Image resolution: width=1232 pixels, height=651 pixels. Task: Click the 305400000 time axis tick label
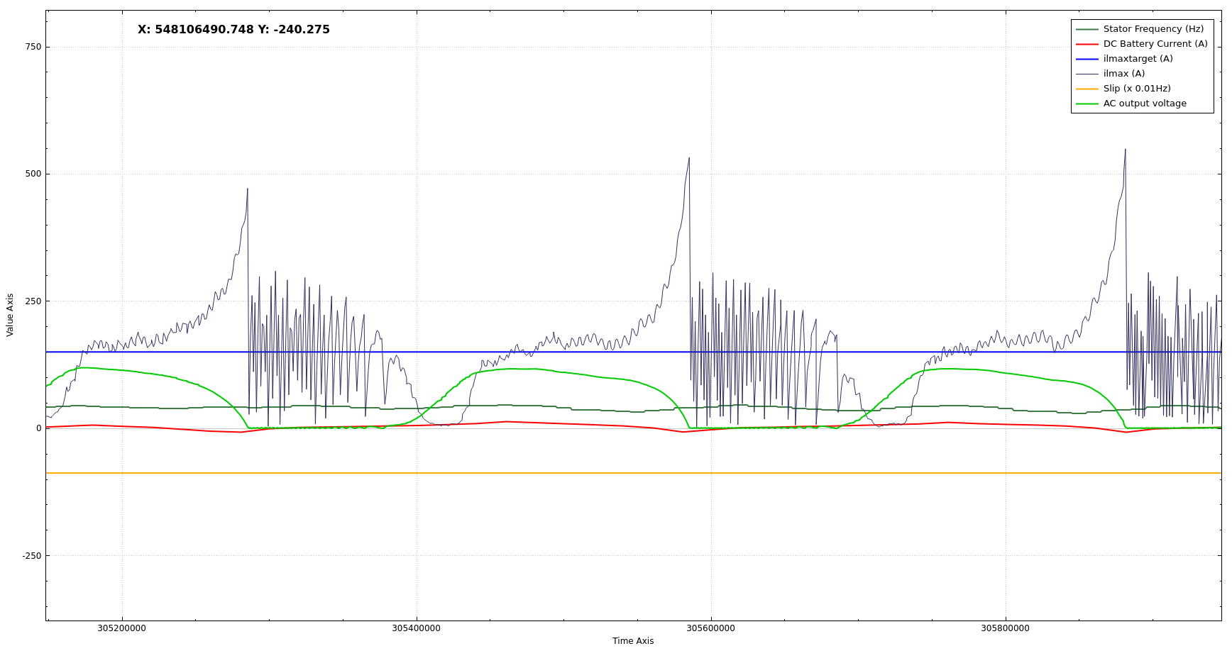click(x=417, y=628)
